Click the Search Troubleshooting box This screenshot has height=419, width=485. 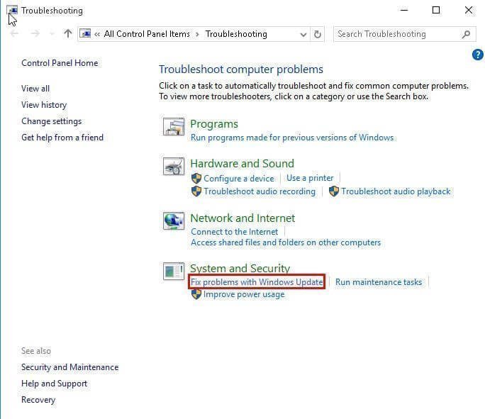point(405,34)
